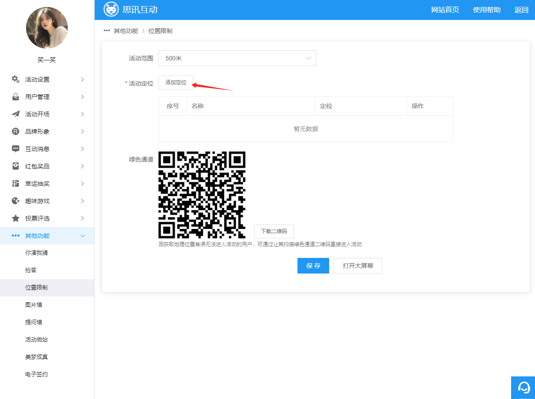This screenshot has width=535, height=399.
Task: Click the 序号 column header
Action: pyautogui.click(x=173, y=106)
